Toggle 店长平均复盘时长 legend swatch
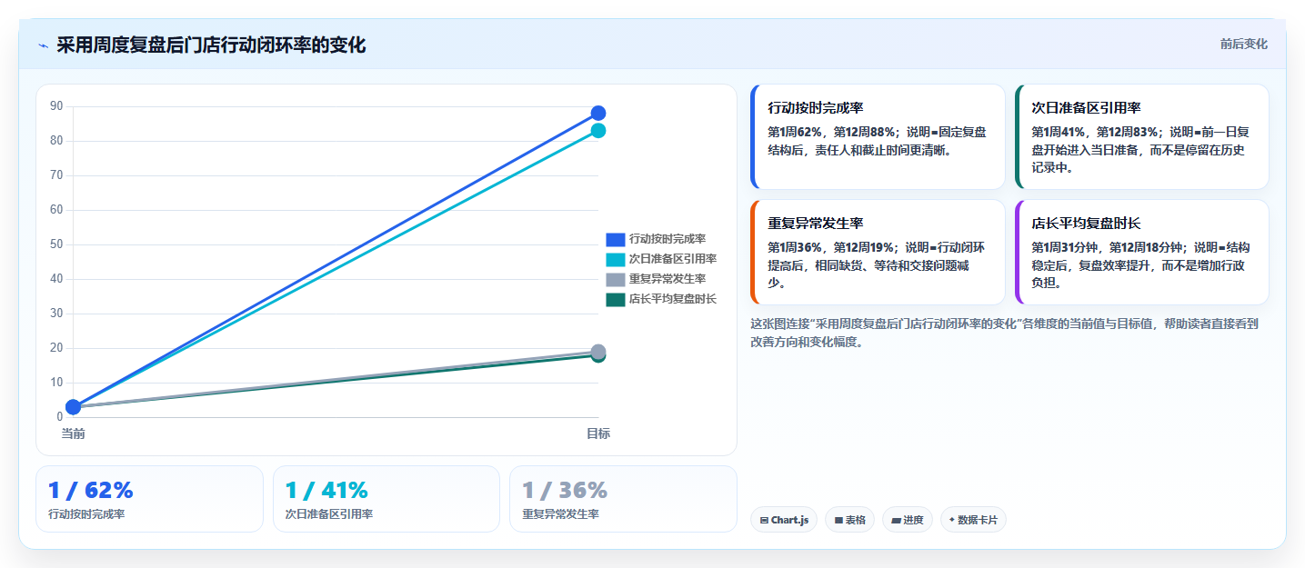 click(616, 299)
